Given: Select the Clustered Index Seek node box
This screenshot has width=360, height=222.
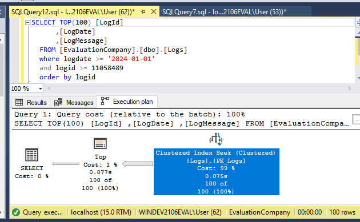Looking at the screenshot, I should [x=217, y=172].
